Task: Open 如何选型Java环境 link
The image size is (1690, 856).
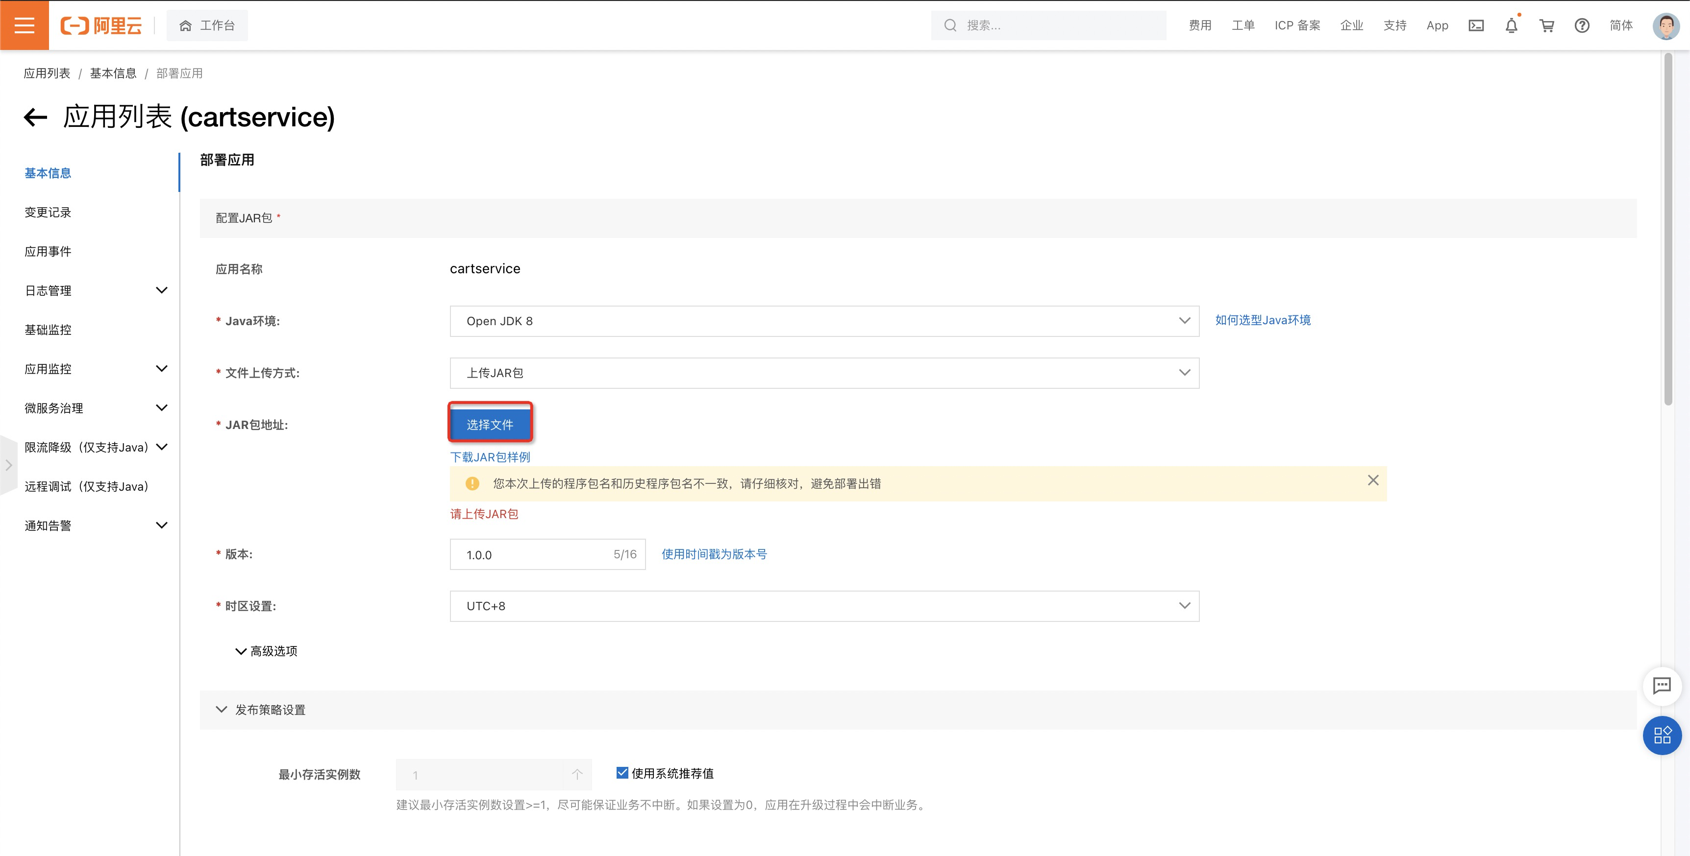Action: coord(1262,320)
